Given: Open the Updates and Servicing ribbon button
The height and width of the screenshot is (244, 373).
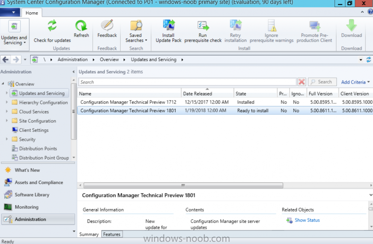Looking at the screenshot, I should tap(14, 34).
